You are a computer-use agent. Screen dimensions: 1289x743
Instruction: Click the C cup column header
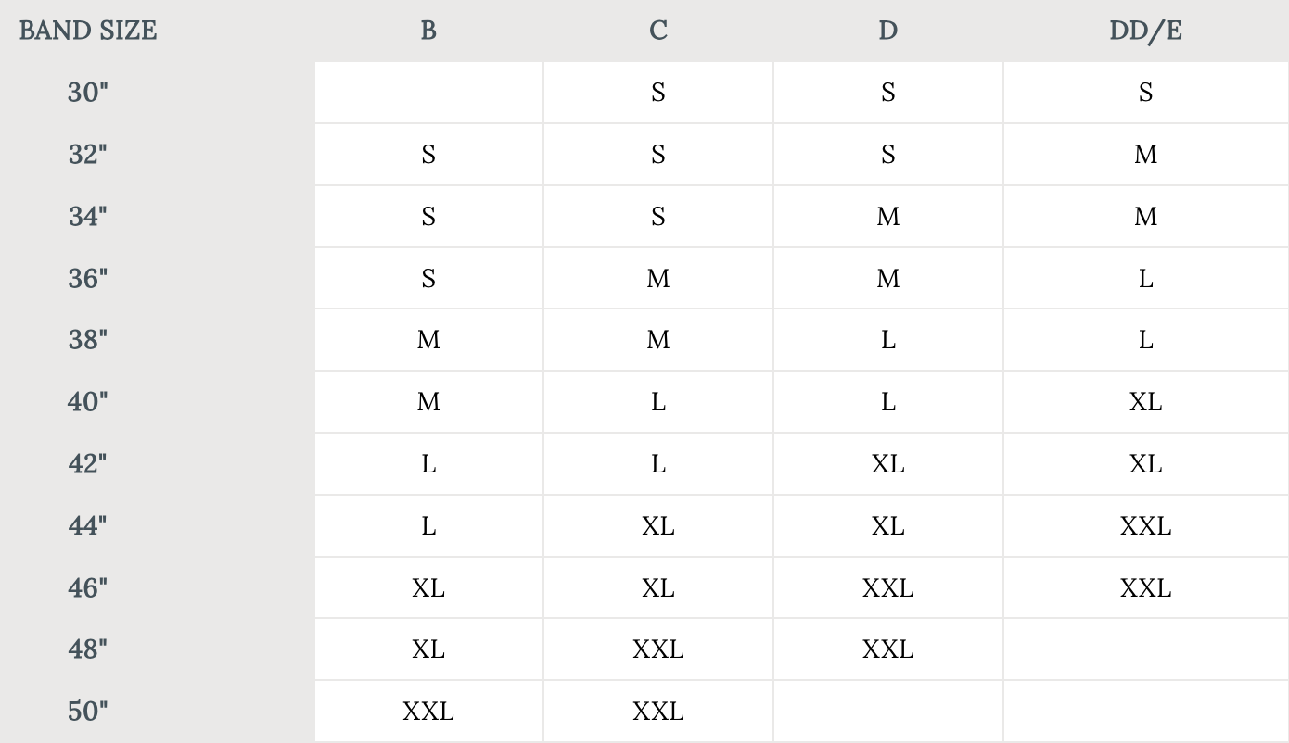(x=658, y=31)
